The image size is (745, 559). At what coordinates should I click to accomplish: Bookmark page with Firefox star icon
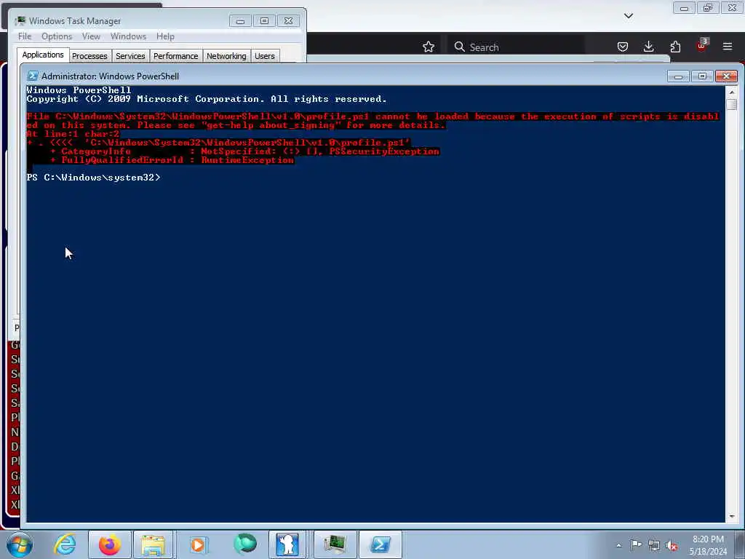point(428,47)
